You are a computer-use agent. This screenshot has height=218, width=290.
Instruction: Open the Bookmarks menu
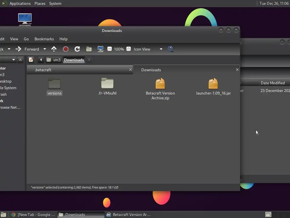tap(44, 39)
